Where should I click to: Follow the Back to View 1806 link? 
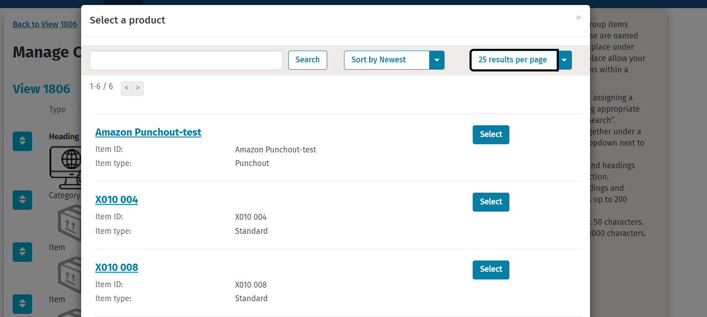[45, 24]
